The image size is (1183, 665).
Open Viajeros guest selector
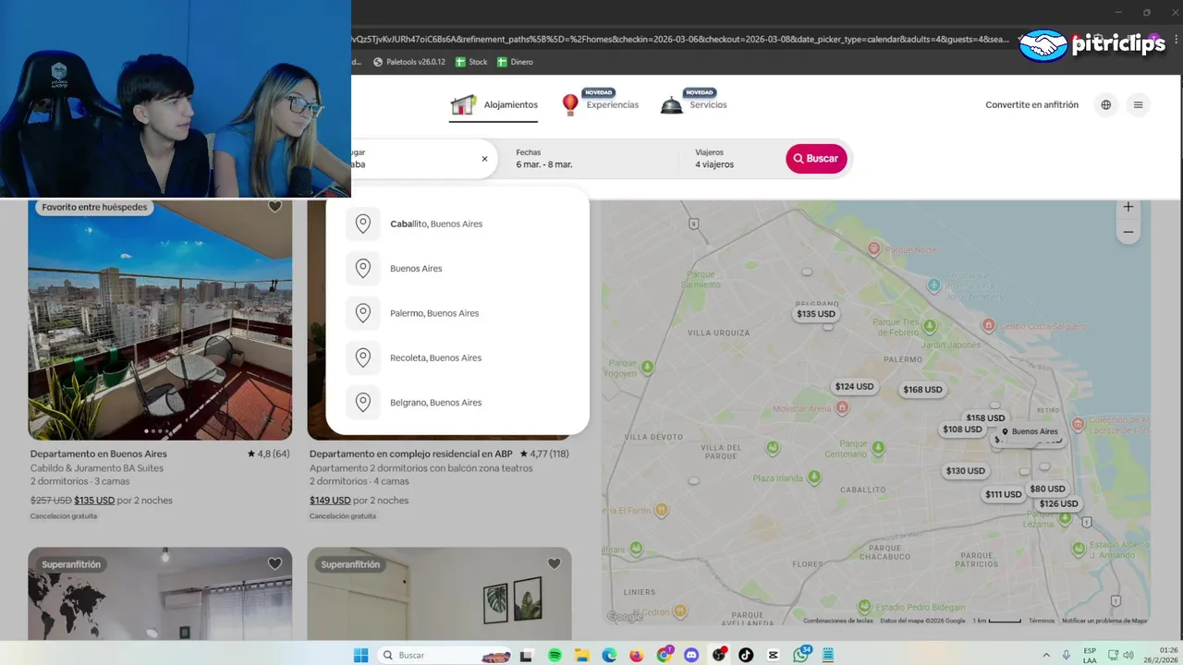coord(735,159)
